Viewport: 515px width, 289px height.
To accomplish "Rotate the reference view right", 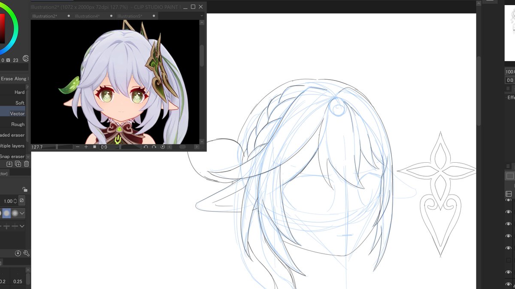I will pyautogui.click(x=154, y=147).
